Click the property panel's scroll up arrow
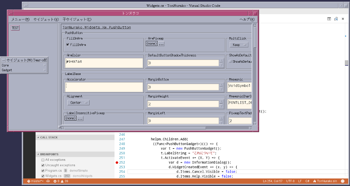The height and width of the screenshot is (186, 350). [255, 25]
